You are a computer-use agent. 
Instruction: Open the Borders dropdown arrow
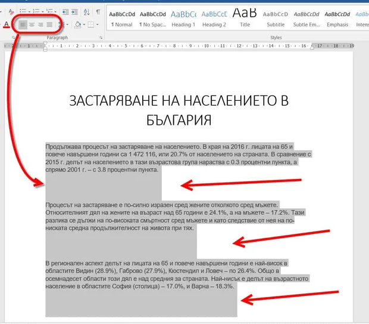point(97,24)
